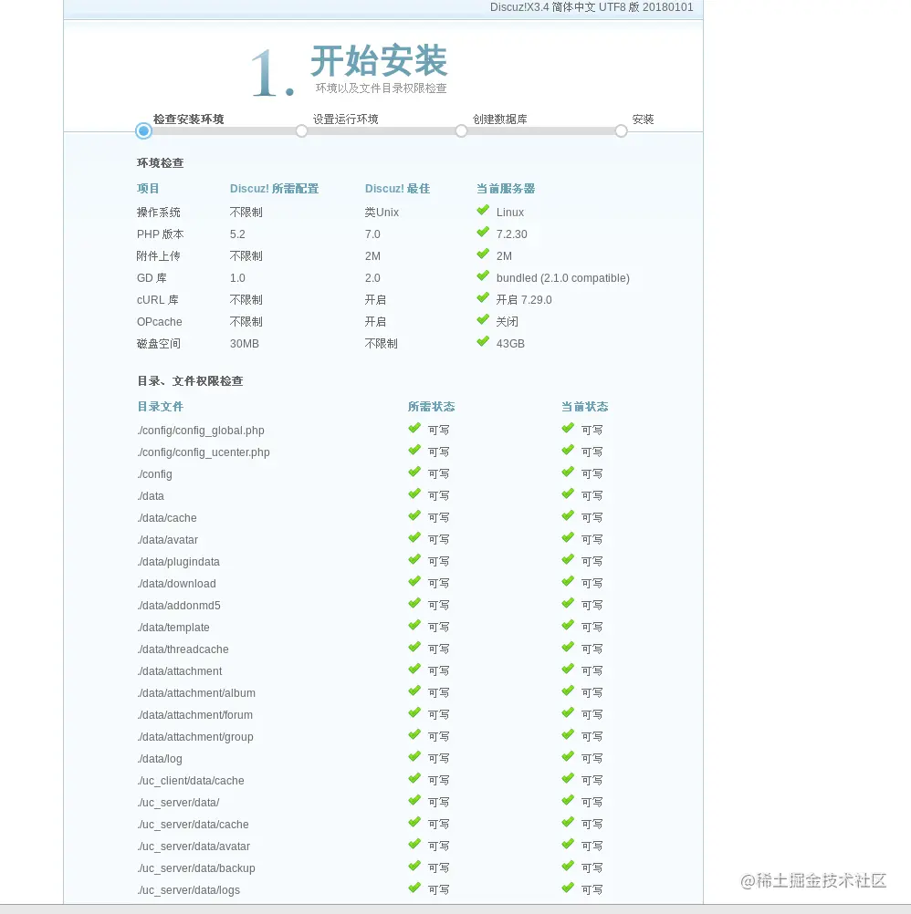Click the 检查安装环境 step label
The height and width of the screenshot is (914, 911).
(x=188, y=119)
